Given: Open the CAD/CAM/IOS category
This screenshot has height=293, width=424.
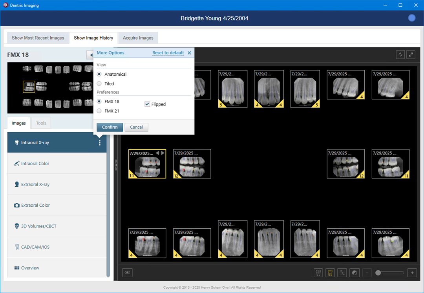Looking at the screenshot, I should pos(57,247).
